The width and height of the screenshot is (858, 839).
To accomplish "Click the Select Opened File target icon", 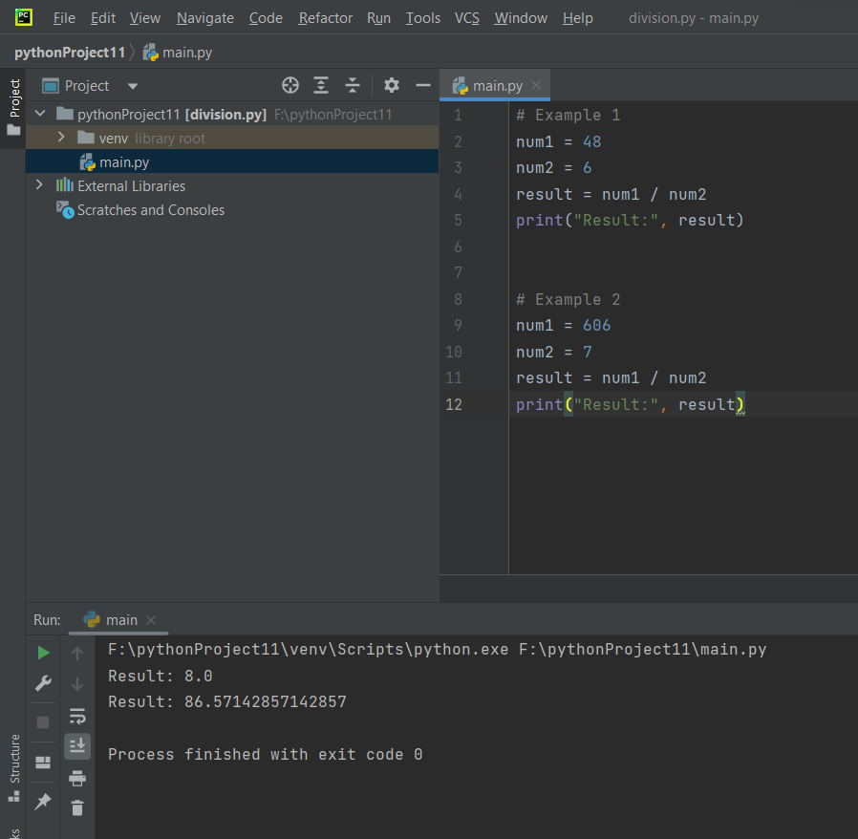I will pos(290,86).
